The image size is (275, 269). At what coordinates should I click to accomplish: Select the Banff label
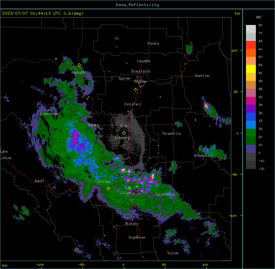coord(40,181)
